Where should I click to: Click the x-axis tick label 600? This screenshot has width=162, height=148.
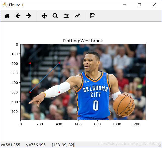click(x=78, y=124)
